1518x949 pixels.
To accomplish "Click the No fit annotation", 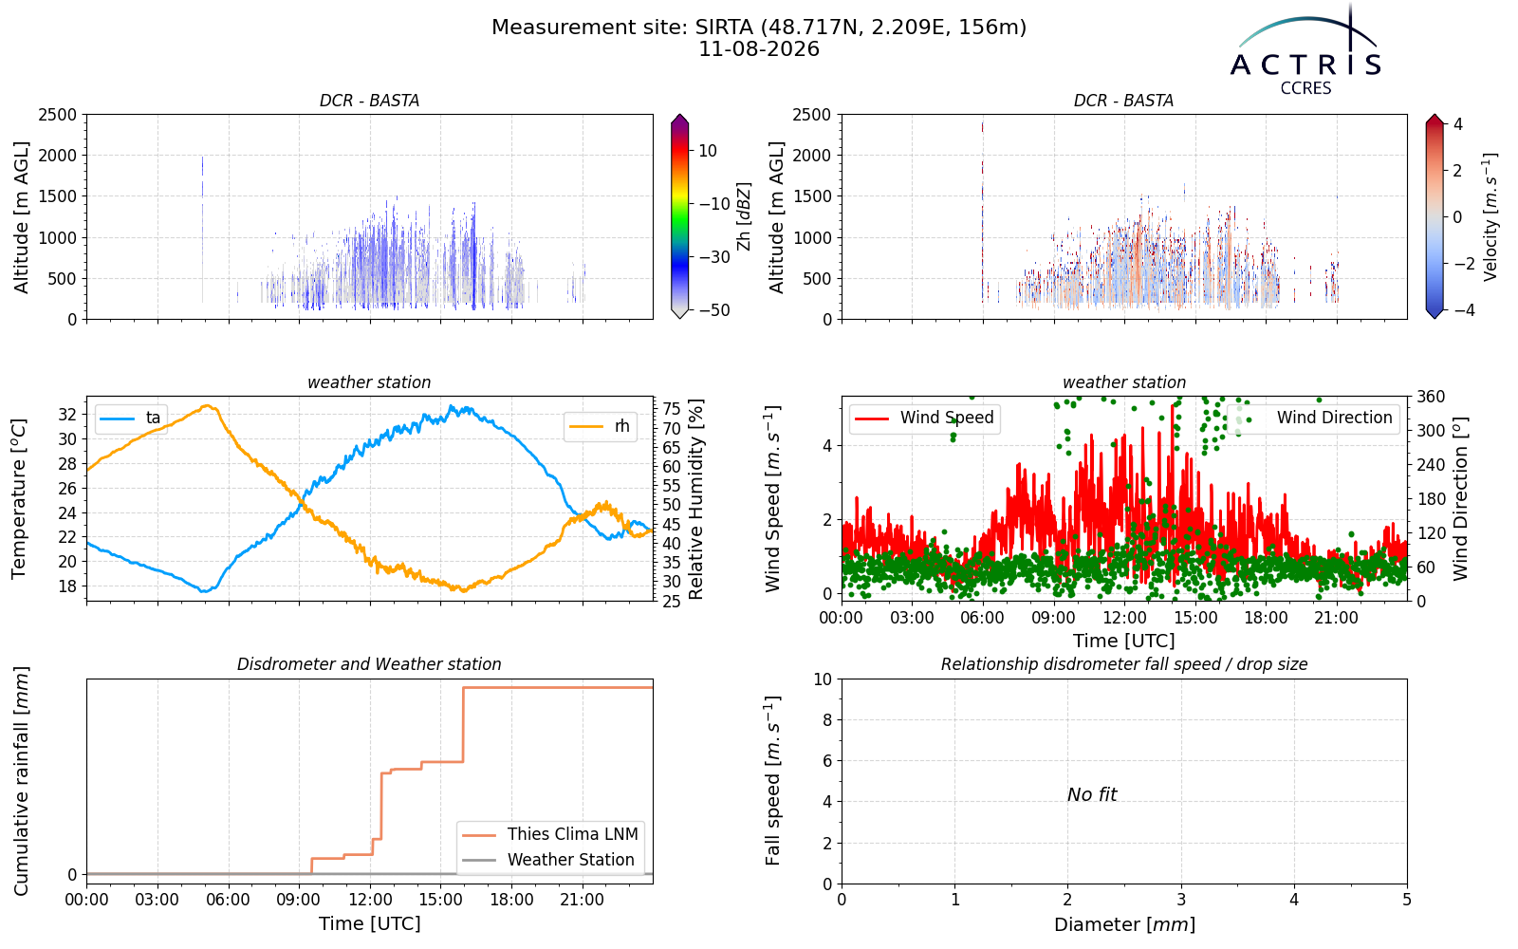I will click(1092, 795).
